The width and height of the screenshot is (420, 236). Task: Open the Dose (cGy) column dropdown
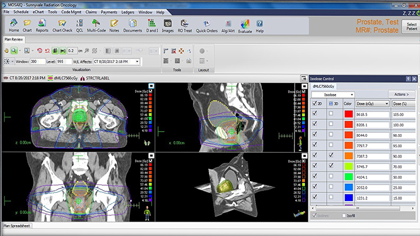pos(386,103)
